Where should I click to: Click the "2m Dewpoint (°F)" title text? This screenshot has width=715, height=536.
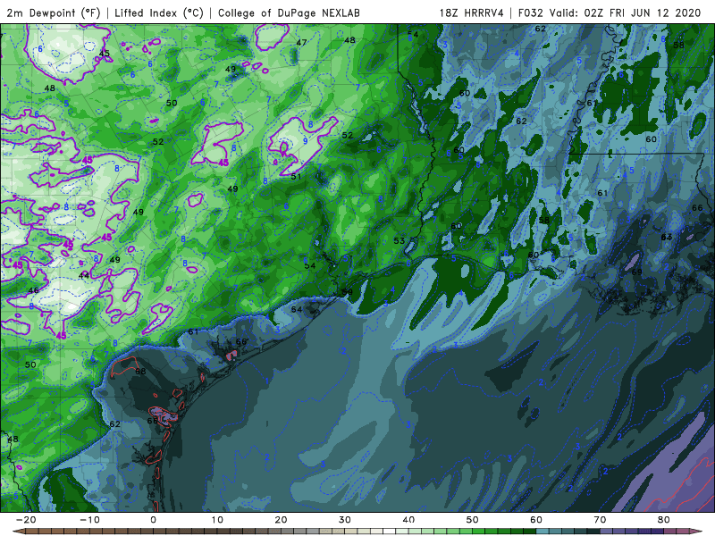(54, 13)
